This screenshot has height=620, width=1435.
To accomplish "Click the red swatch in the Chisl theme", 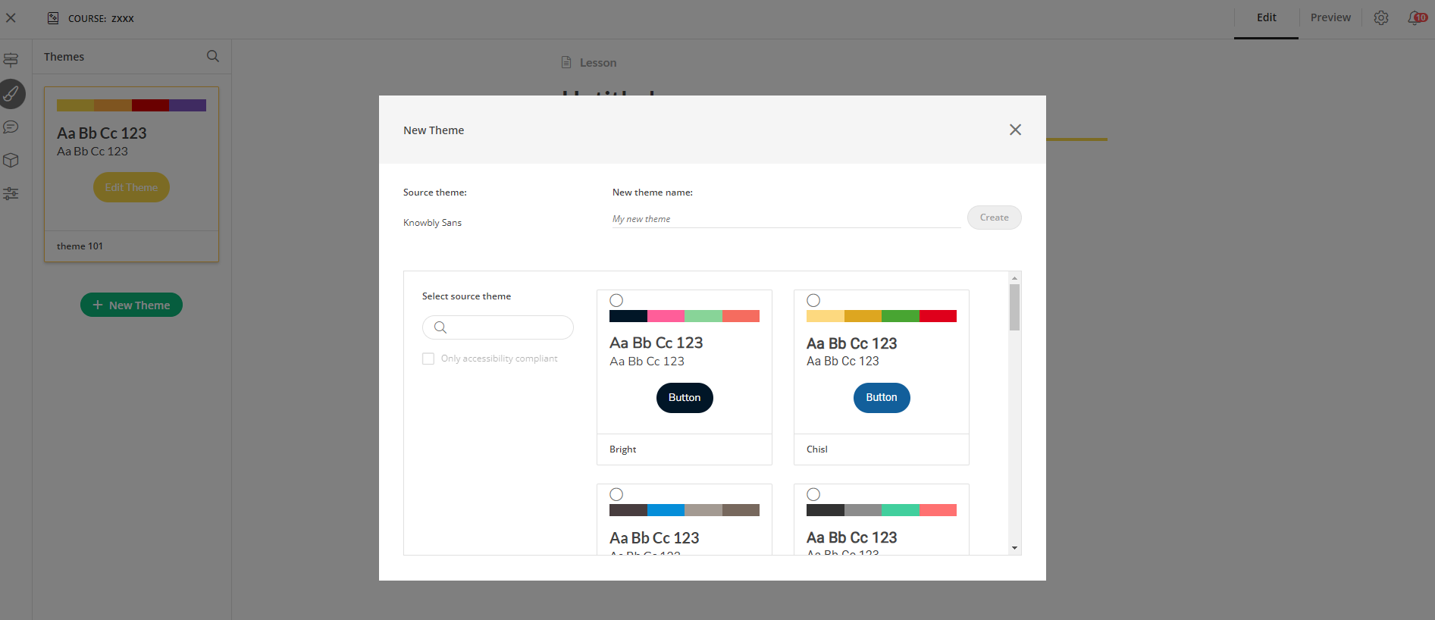I will [x=938, y=316].
